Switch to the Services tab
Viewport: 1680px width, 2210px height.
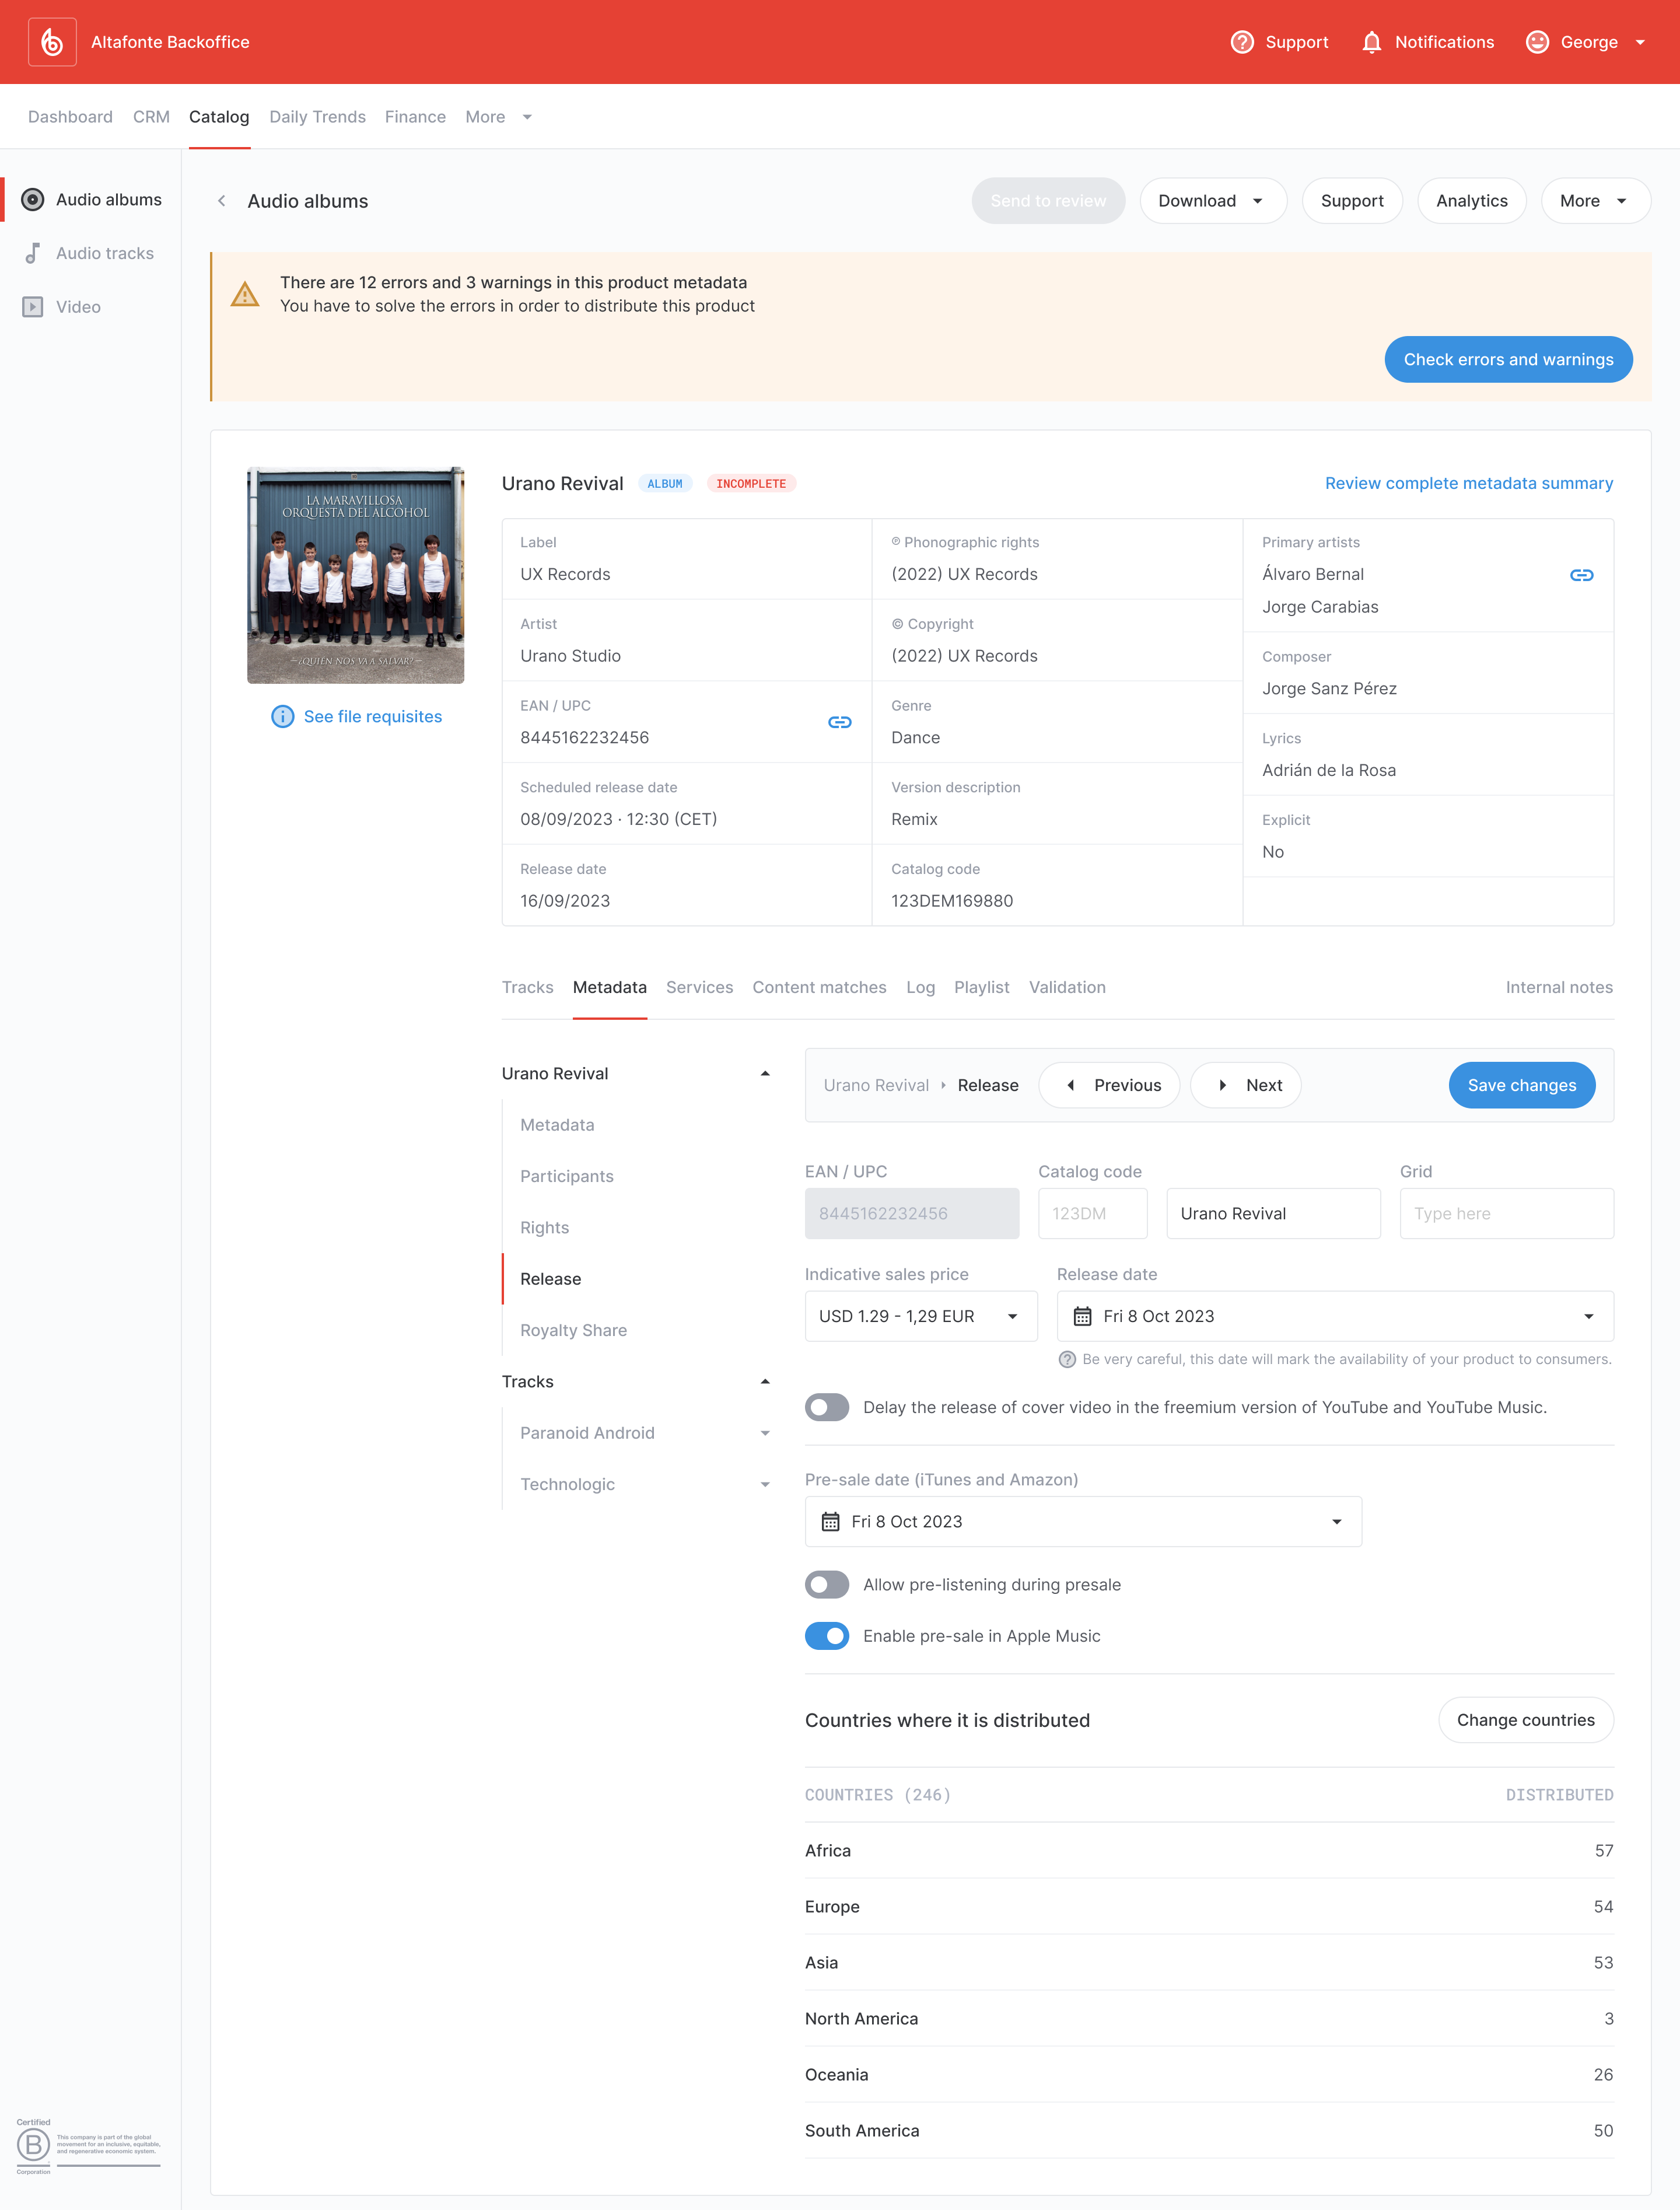coord(699,987)
